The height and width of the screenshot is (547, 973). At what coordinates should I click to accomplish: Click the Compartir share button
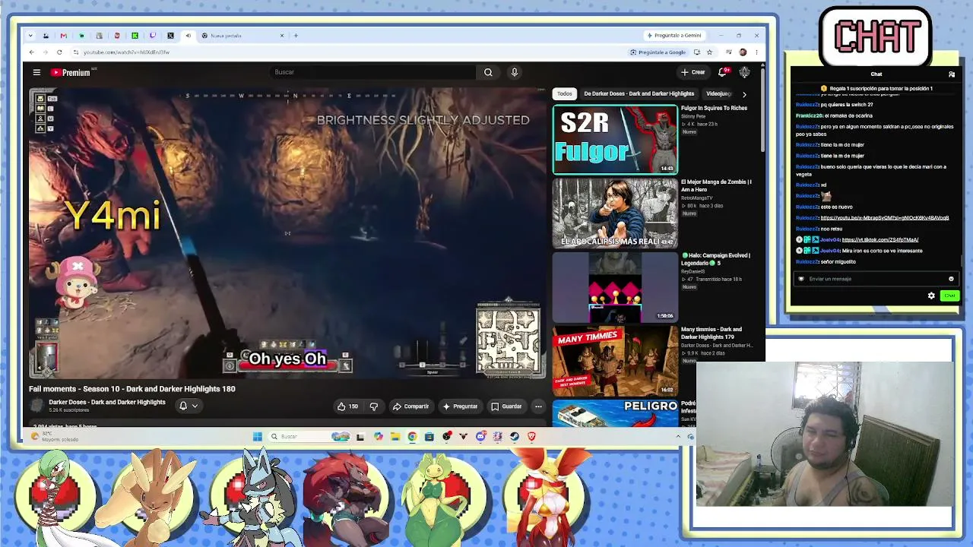point(410,406)
